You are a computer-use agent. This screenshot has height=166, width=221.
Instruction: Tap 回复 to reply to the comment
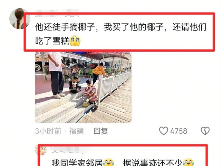pyautogui.click(x=101, y=131)
